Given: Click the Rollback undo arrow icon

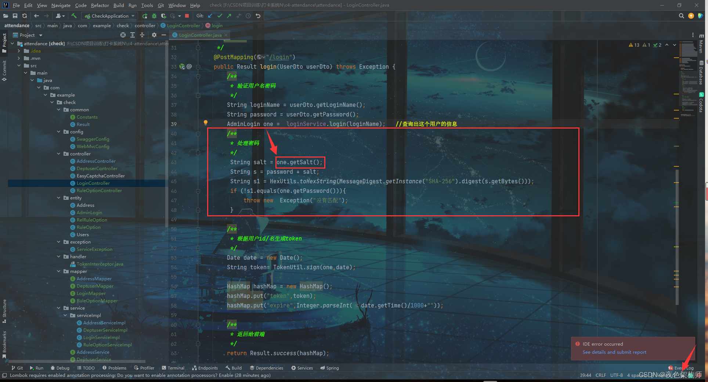Looking at the screenshot, I should [258, 16].
